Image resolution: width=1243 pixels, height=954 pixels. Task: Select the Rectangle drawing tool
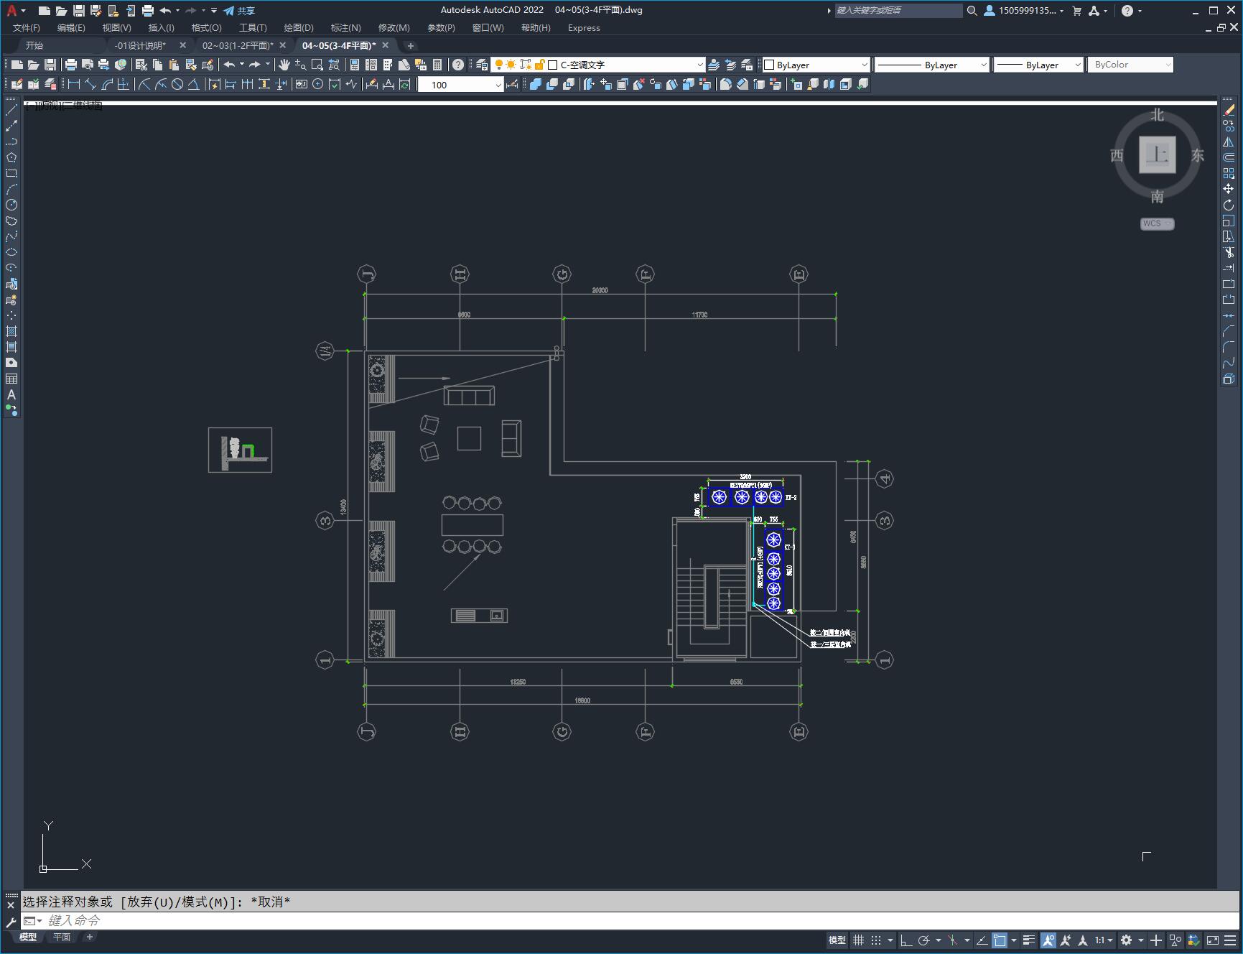click(x=11, y=173)
